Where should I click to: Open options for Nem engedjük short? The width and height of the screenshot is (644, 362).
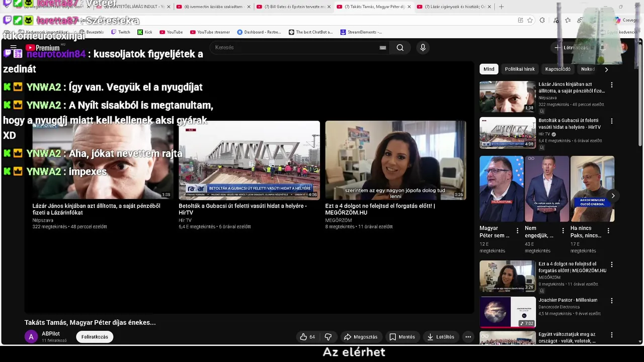[x=563, y=231]
